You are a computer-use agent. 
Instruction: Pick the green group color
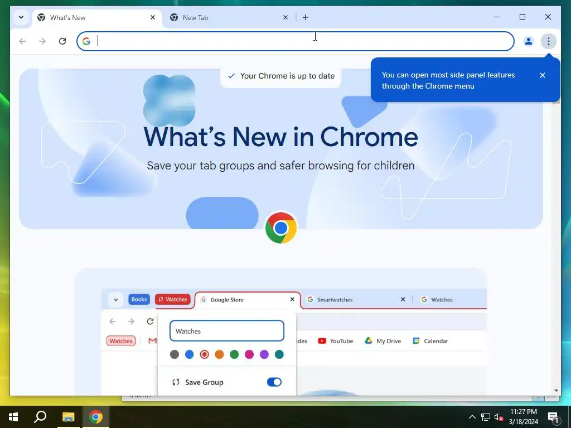point(234,354)
